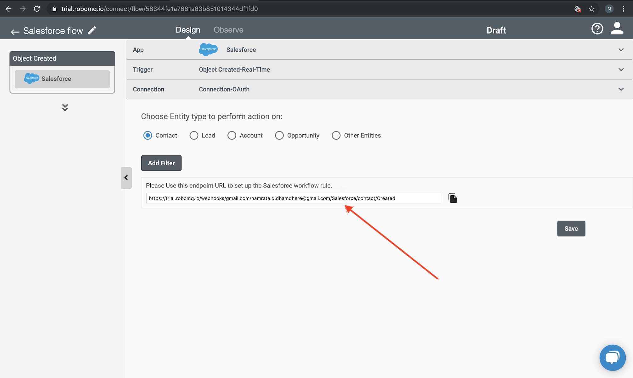633x378 pixels.
Task: Expand the App row chevron
Action: 621,50
